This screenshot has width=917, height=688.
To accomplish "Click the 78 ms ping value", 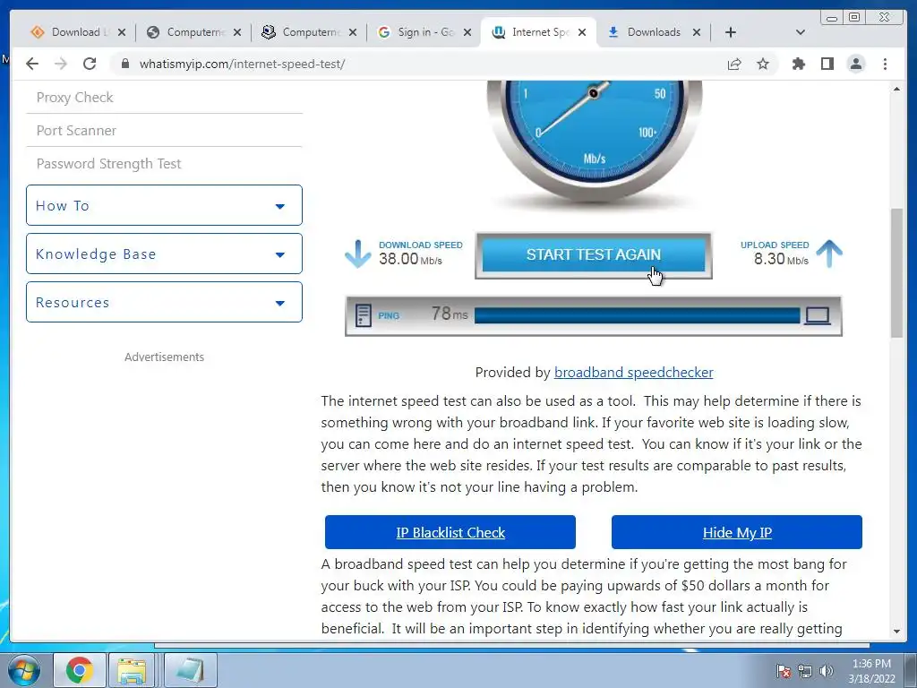I will pyautogui.click(x=450, y=314).
